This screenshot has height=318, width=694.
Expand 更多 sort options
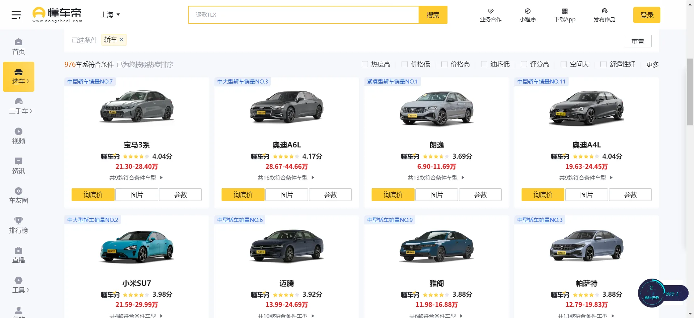[x=652, y=64]
